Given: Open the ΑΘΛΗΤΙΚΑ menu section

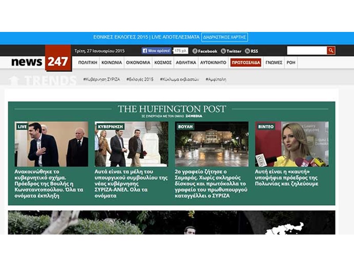Looking at the screenshot, I should [x=186, y=63].
